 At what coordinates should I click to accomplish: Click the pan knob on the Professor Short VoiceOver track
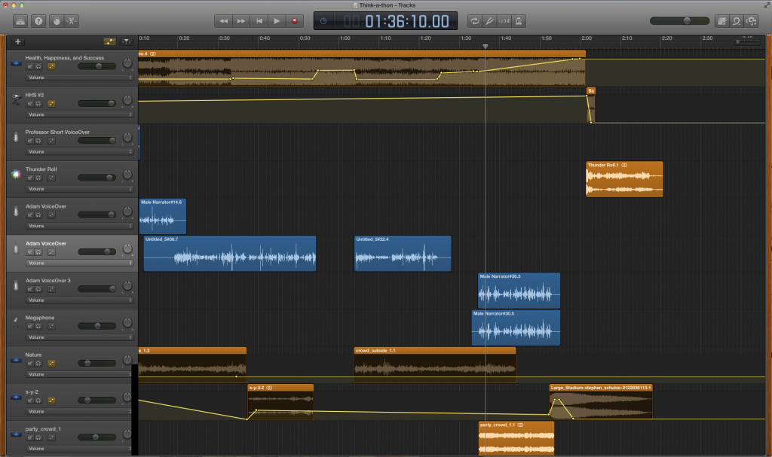(127, 138)
